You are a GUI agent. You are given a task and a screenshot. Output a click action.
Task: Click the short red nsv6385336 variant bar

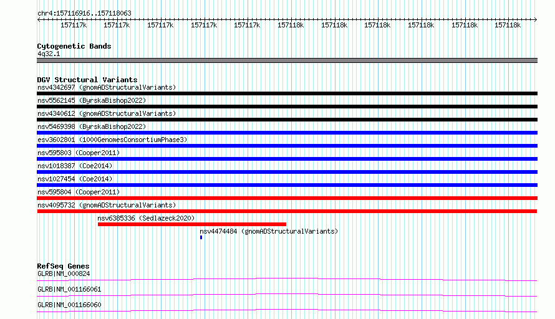[192, 224]
